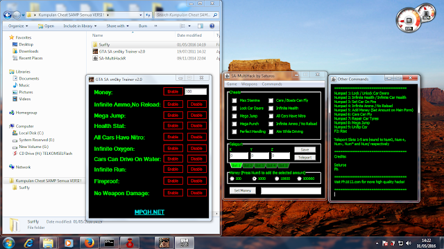The width and height of the screenshot is (444, 249).
Task: Open Network in navigation pane
Action: click(x=23, y=167)
